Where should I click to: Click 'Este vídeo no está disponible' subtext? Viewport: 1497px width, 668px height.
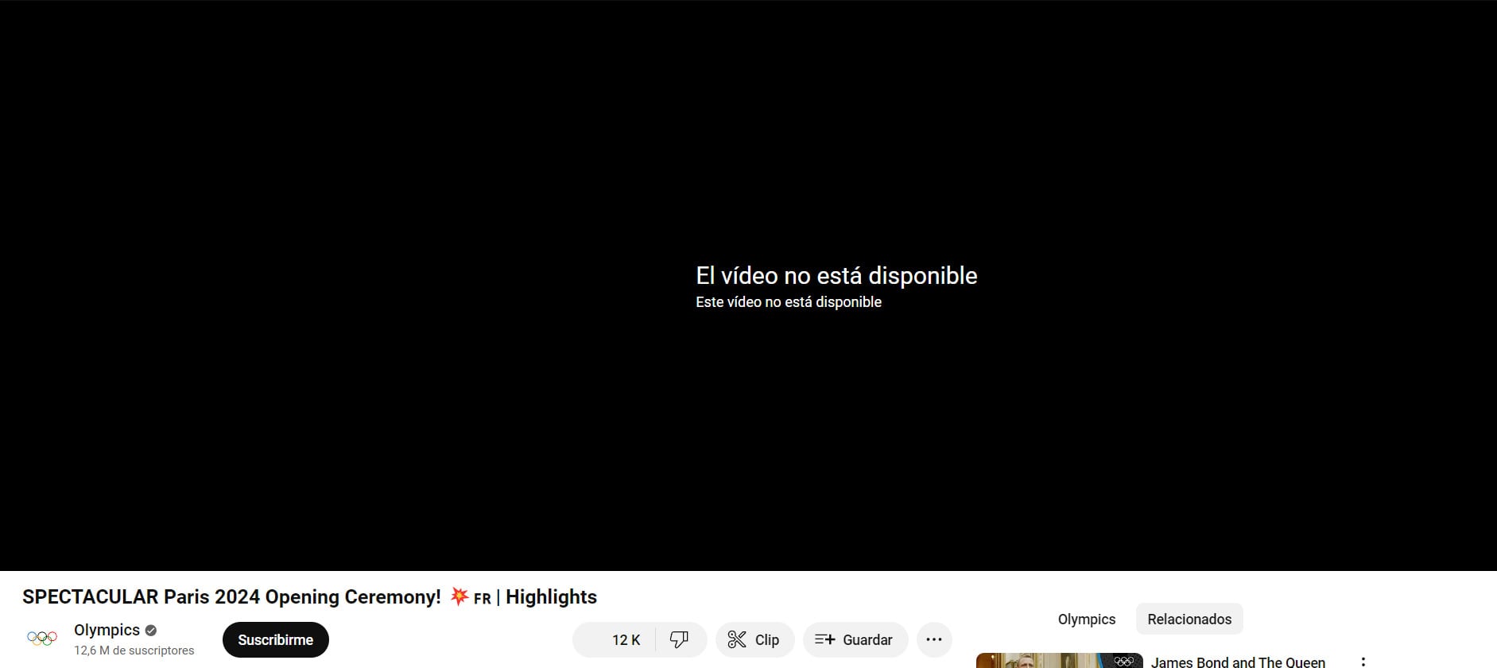click(788, 302)
